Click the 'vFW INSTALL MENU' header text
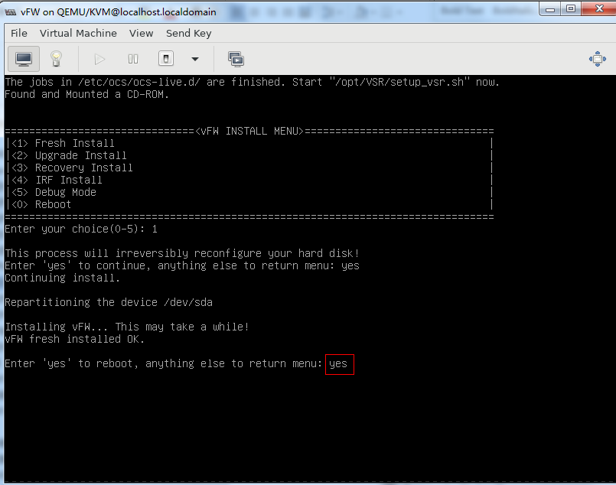616x485 pixels. [249, 131]
